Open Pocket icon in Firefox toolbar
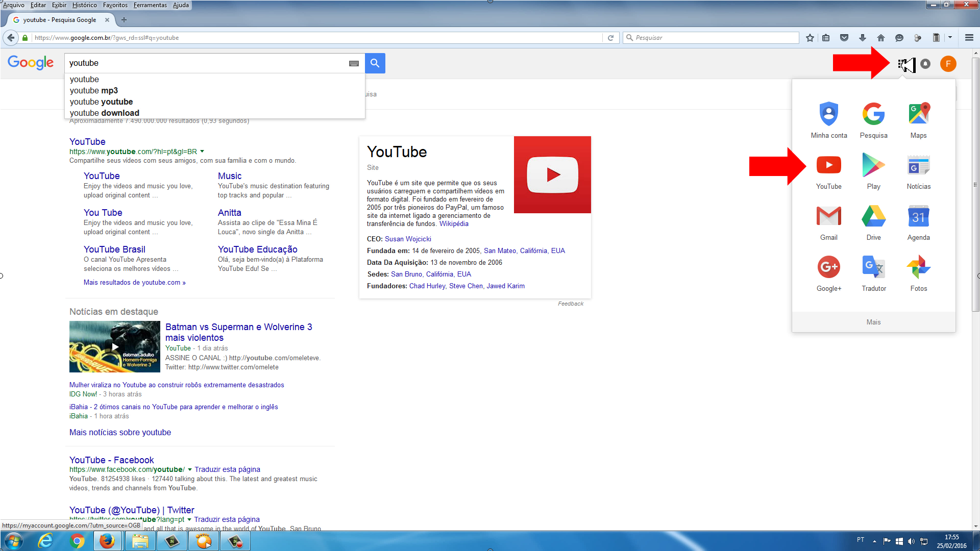 tap(844, 38)
